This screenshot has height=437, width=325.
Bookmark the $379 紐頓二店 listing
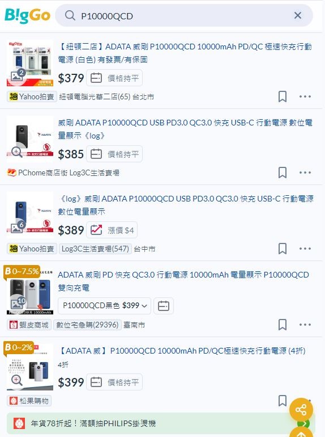(283, 96)
